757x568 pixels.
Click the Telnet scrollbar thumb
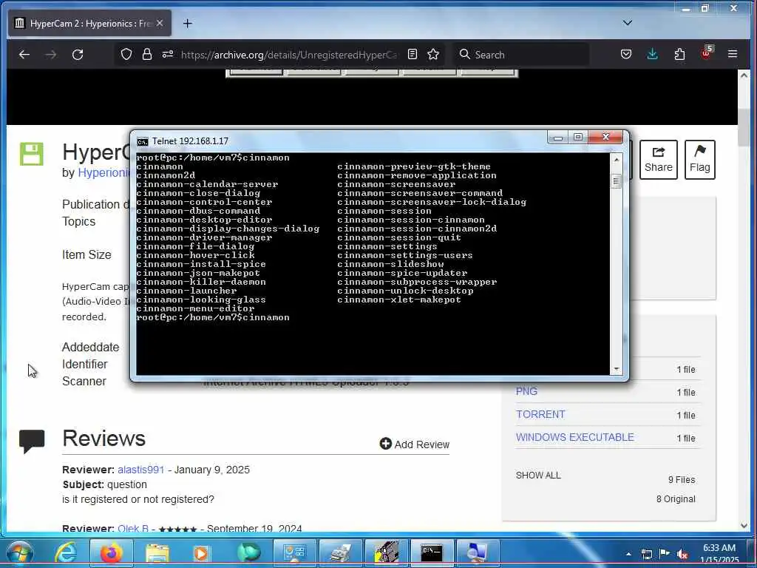click(616, 182)
